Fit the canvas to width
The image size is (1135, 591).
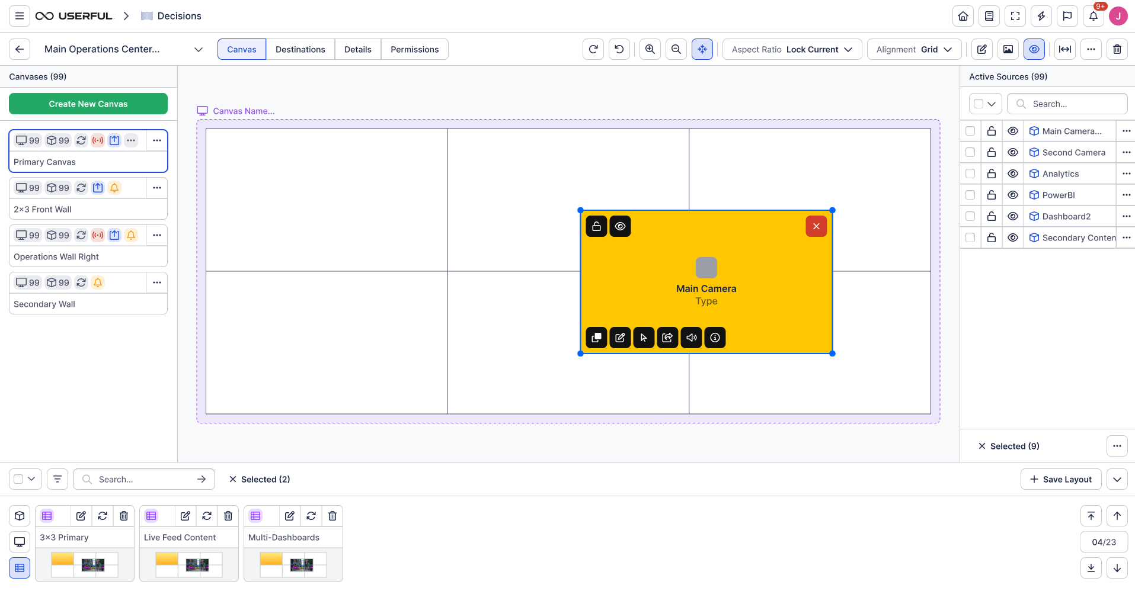click(1064, 49)
